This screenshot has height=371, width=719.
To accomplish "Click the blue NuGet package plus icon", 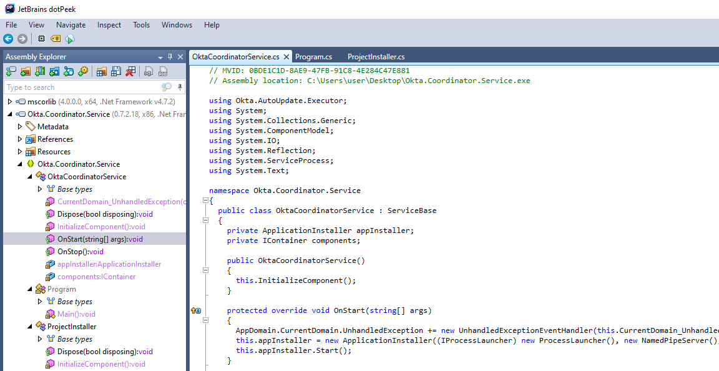I will pos(69,71).
